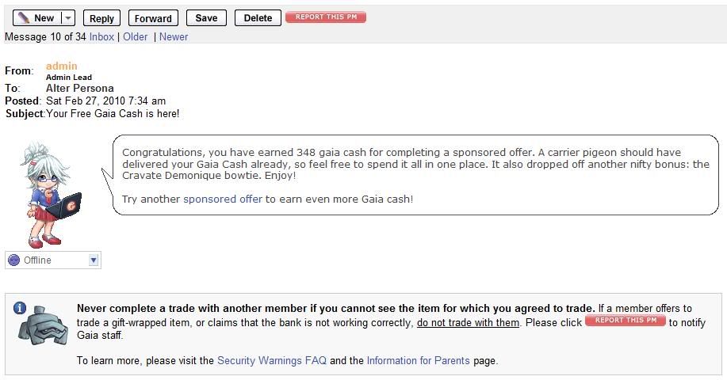
Task: Go back to the Inbox link
Action: 101,36
